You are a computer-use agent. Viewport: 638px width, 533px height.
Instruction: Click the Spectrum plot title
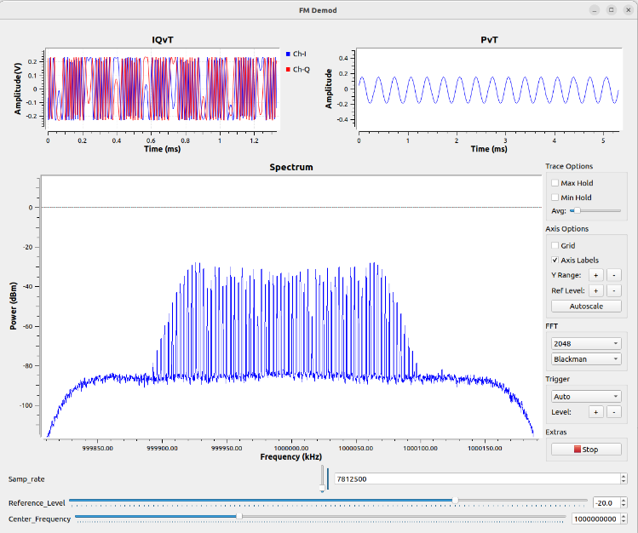(291, 167)
